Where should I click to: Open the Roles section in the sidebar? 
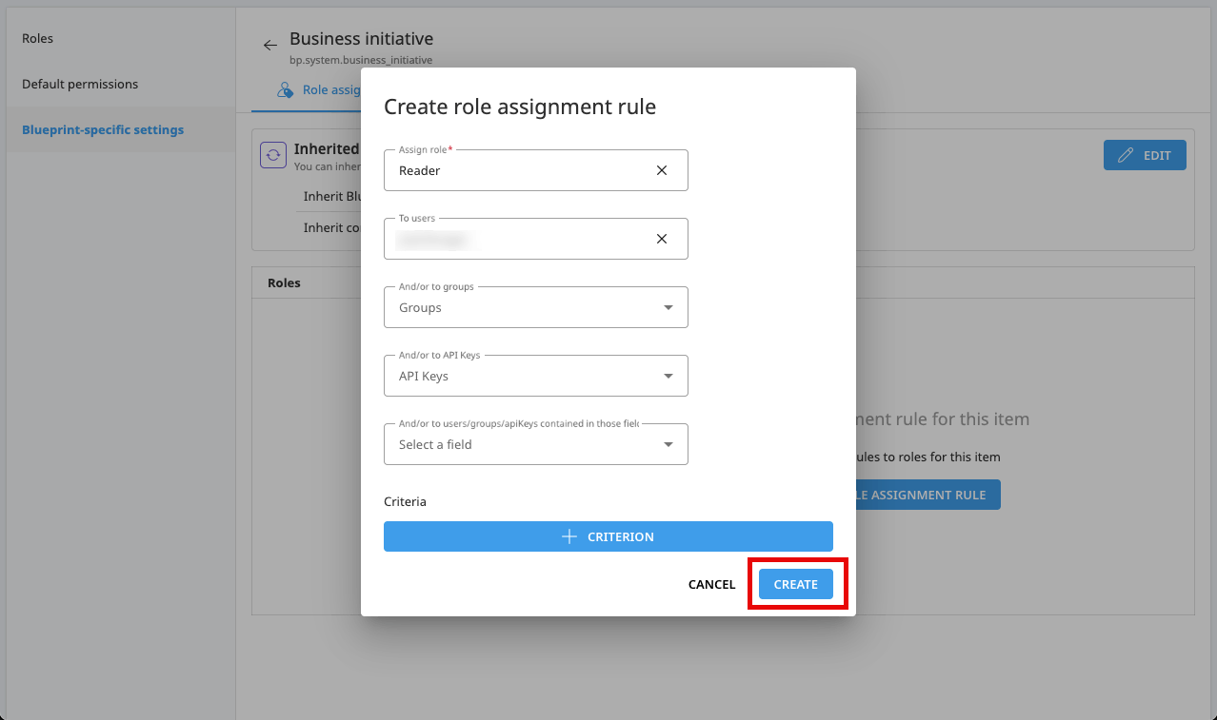click(37, 38)
